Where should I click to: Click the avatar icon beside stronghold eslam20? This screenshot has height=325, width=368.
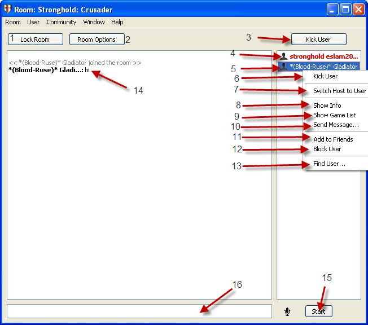point(283,56)
